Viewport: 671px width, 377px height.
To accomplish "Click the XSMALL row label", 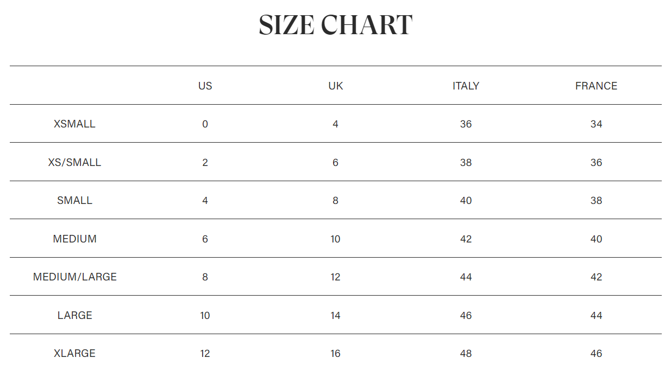I will [x=74, y=124].
